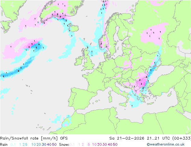Select the Snow 30 legend color value

tap(105, 145)
